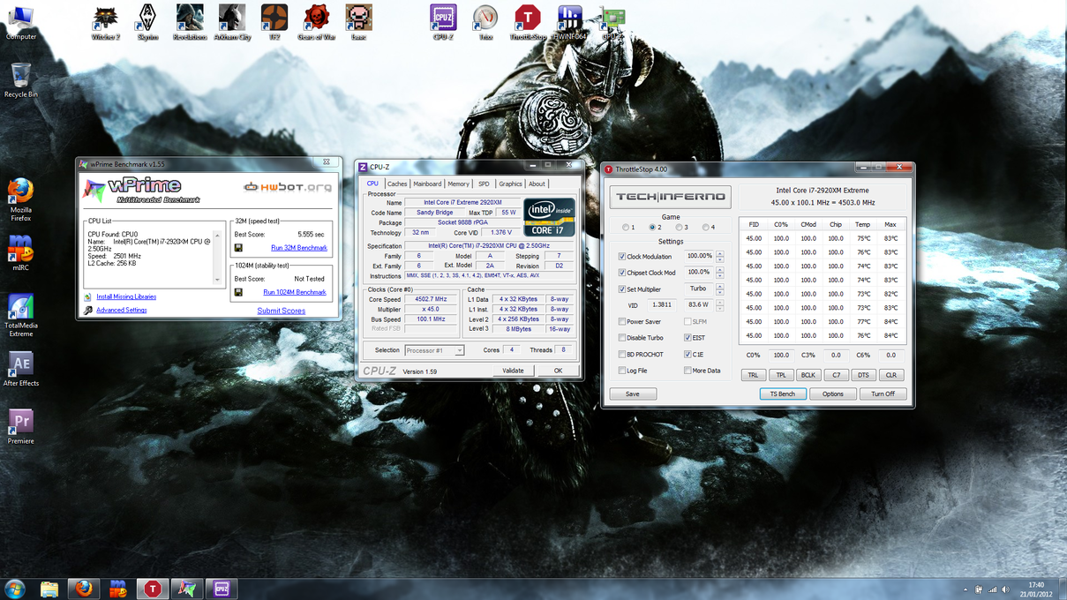Click the Witcher 2 desktop shortcut
Screen dimensions: 1067x600
pyautogui.click(x=105, y=19)
